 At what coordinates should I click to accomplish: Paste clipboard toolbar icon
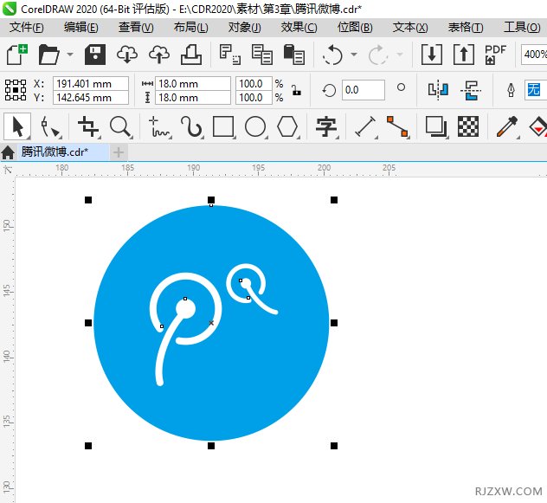tap(294, 55)
